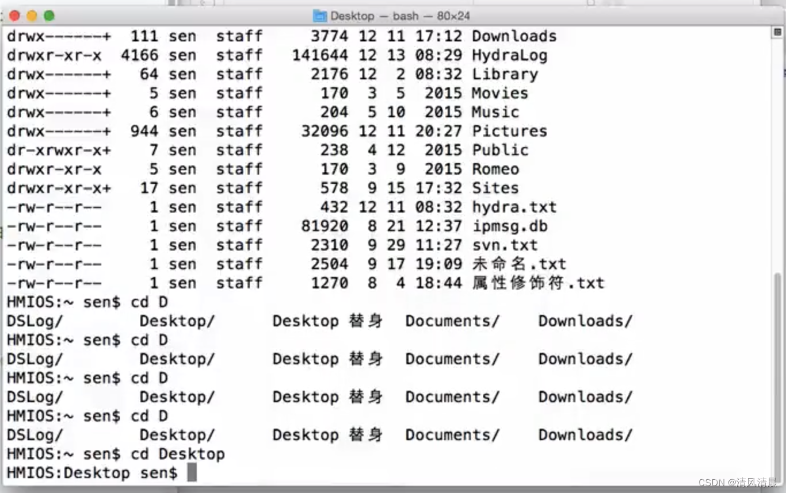Click the size value 81920
This screenshot has height=493, width=786.
pyautogui.click(x=325, y=226)
